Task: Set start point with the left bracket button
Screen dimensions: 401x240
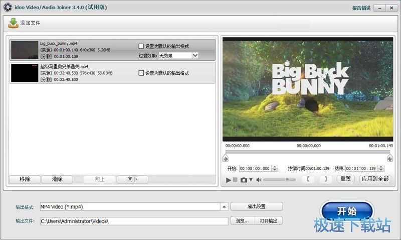Action: [x=308, y=179]
